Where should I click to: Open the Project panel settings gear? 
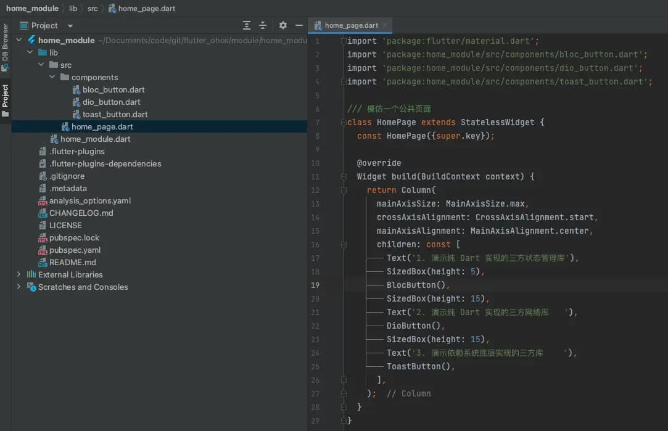(x=283, y=25)
